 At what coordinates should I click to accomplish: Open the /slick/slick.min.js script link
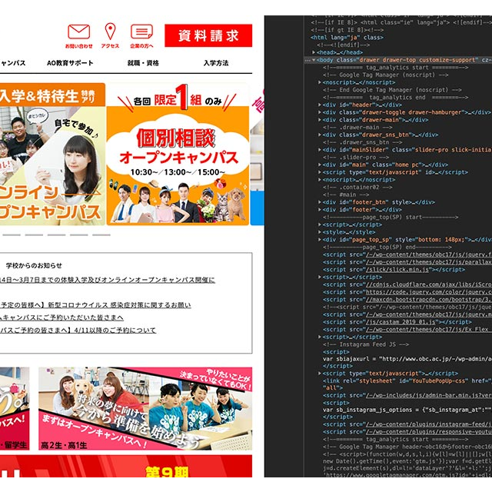coord(397,270)
